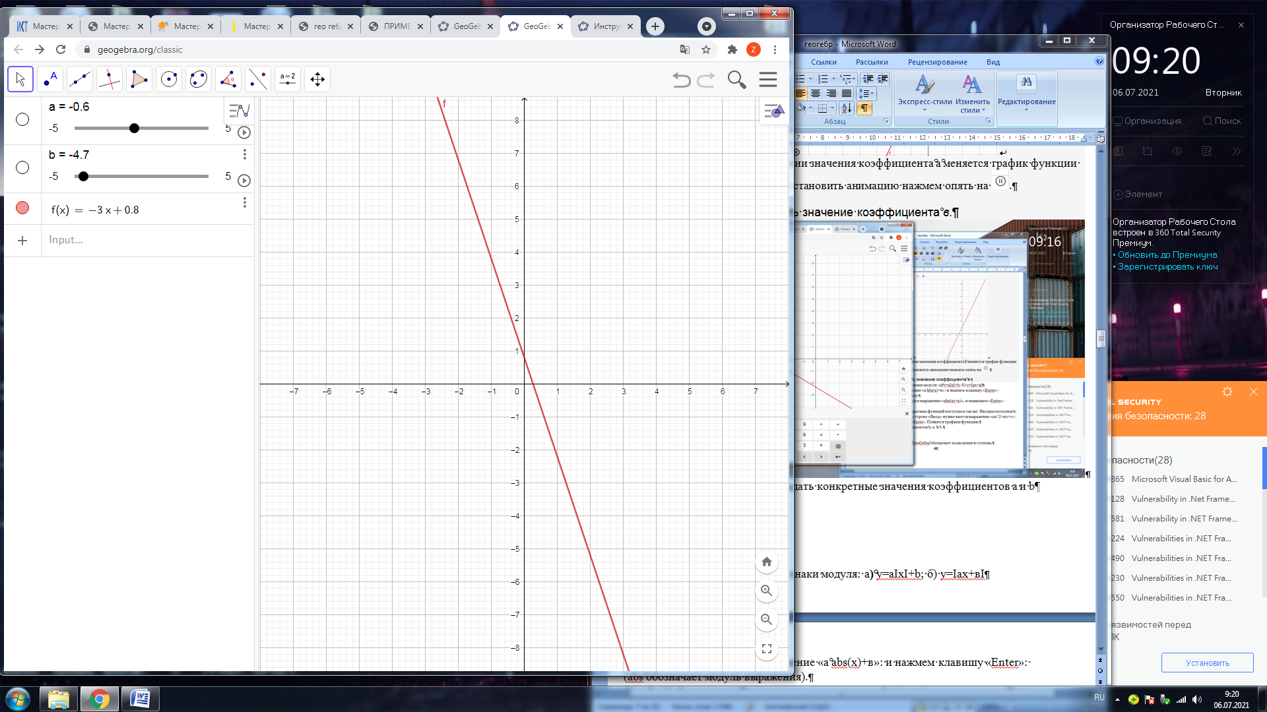Click the GeoGebra undo arrow
The height and width of the screenshot is (712, 1267).
click(682, 80)
